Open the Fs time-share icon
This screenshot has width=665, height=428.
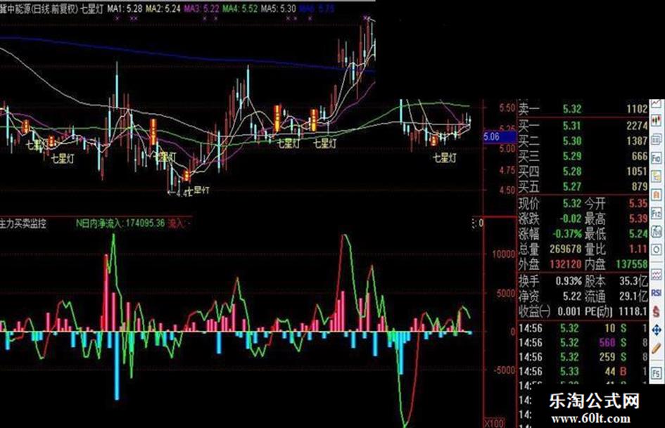coord(656,373)
